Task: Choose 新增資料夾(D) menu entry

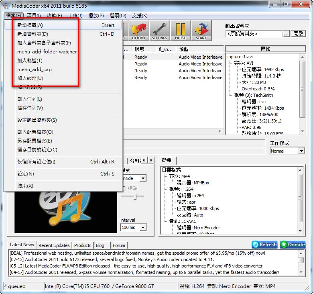Action: 63,34
